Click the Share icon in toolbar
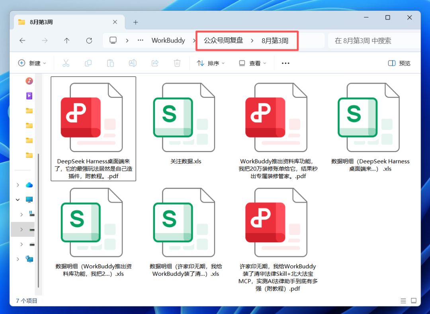The height and width of the screenshot is (314, 430). coord(155,63)
